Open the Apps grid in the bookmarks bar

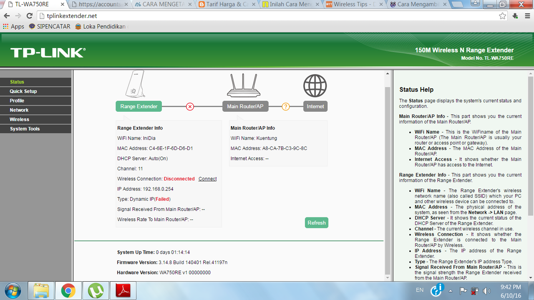(x=14, y=26)
